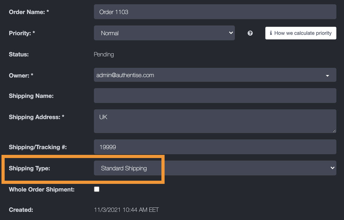Screen dimensions: 344x220
Task: Click the Status label showing Pending
Action: (x=104, y=54)
